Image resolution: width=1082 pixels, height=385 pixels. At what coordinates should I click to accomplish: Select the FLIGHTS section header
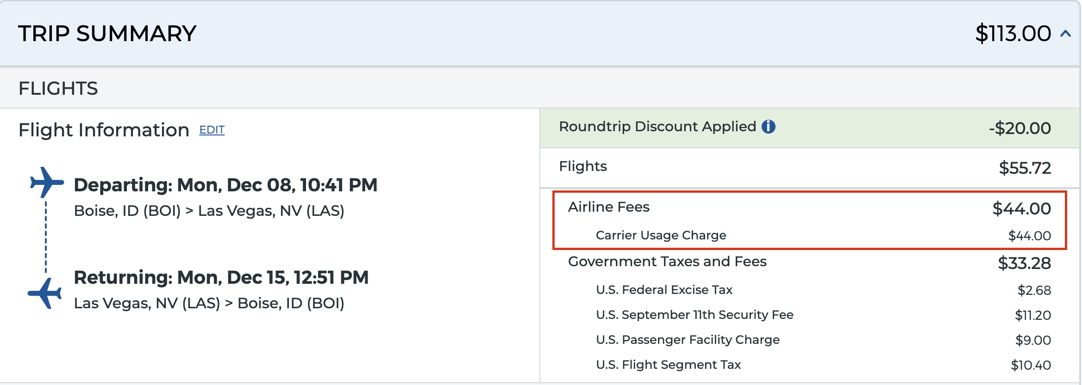[x=58, y=88]
